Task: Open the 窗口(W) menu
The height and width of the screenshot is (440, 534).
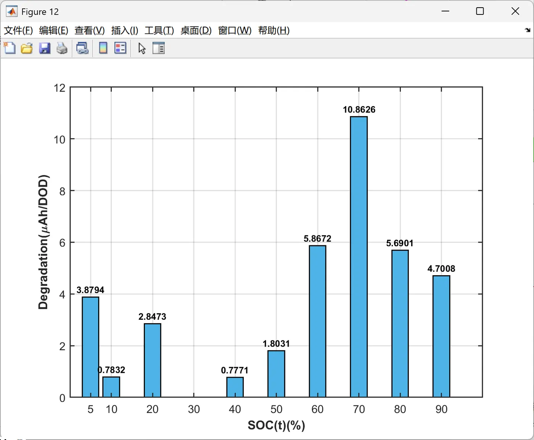Action: (x=235, y=30)
